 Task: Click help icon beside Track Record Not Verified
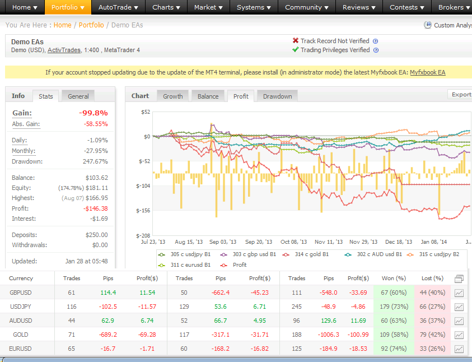point(376,41)
